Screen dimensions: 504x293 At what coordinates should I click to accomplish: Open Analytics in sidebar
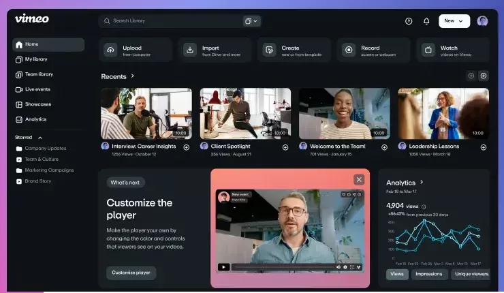tap(35, 119)
